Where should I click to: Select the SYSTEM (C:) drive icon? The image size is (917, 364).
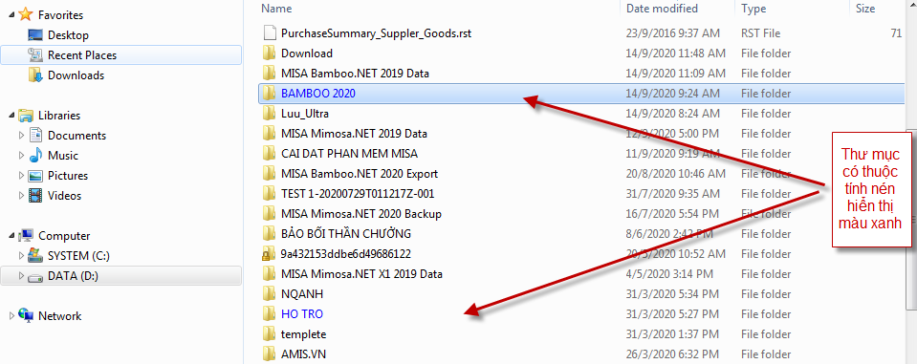pos(35,256)
